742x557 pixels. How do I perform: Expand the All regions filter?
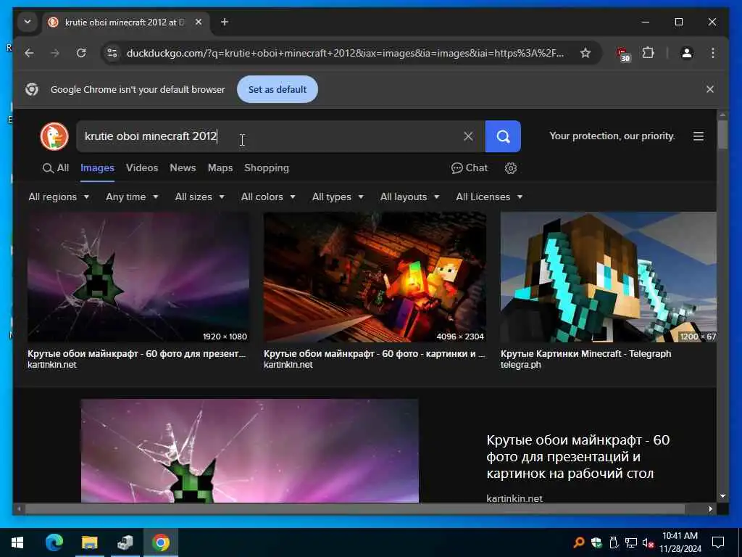[x=59, y=197]
